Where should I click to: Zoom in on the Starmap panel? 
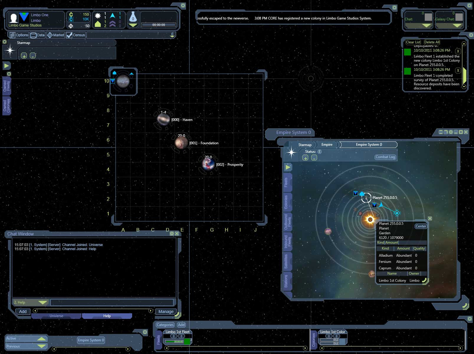point(24,55)
